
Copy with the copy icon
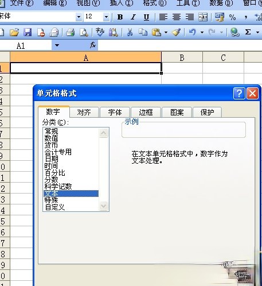tap(143, 32)
